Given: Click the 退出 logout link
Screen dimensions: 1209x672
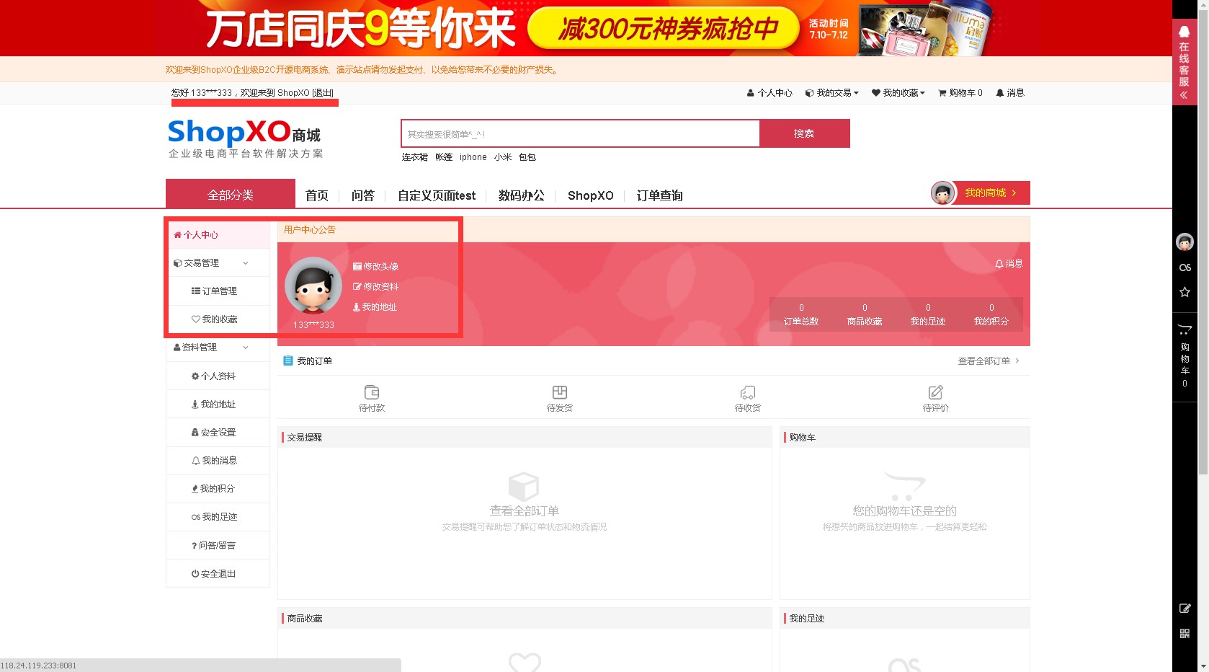Looking at the screenshot, I should (323, 93).
